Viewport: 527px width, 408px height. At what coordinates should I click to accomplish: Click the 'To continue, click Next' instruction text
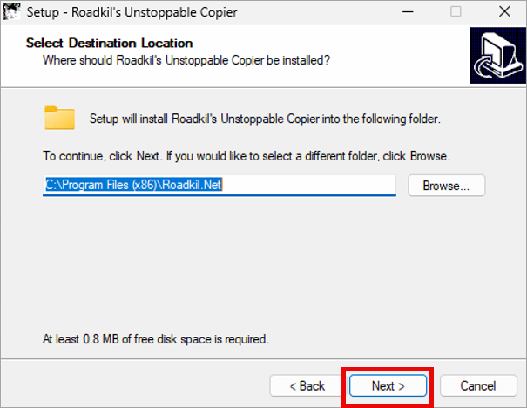(x=247, y=157)
